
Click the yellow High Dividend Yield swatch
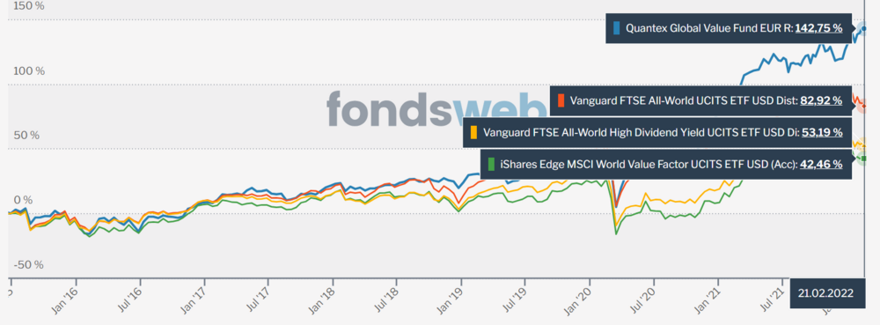(x=473, y=132)
